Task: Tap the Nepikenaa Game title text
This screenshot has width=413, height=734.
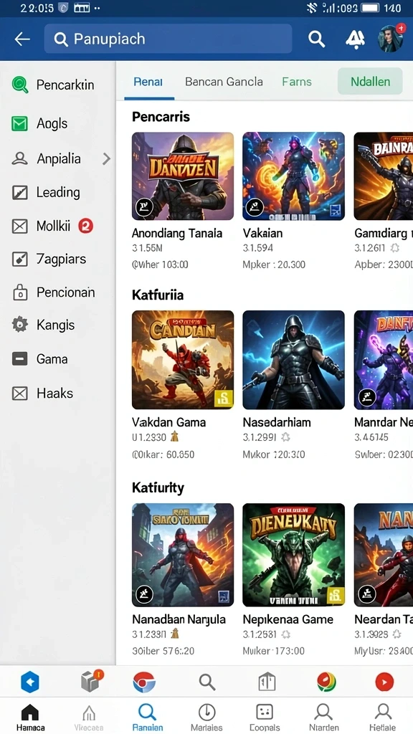Action: pyautogui.click(x=288, y=619)
